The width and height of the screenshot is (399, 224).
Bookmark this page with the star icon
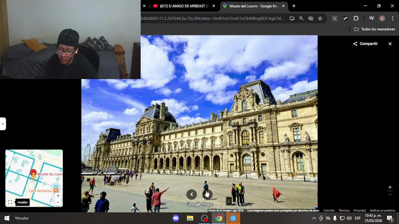coord(320,18)
